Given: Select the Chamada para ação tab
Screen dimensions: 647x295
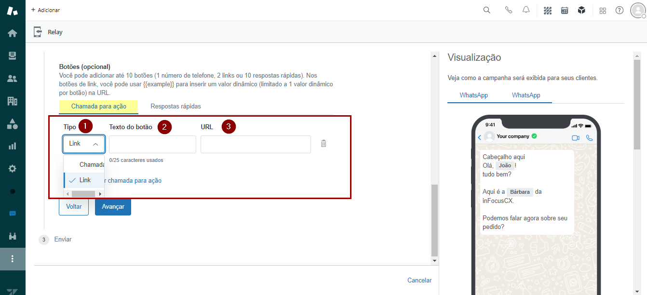Looking at the screenshot, I should 98,106.
